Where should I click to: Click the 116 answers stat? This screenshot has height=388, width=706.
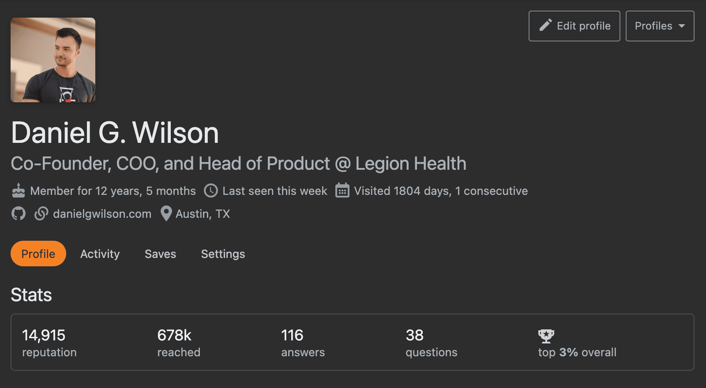(303, 343)
